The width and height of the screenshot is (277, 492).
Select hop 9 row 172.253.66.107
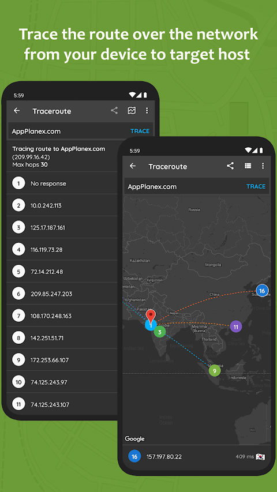click(62, 360)
